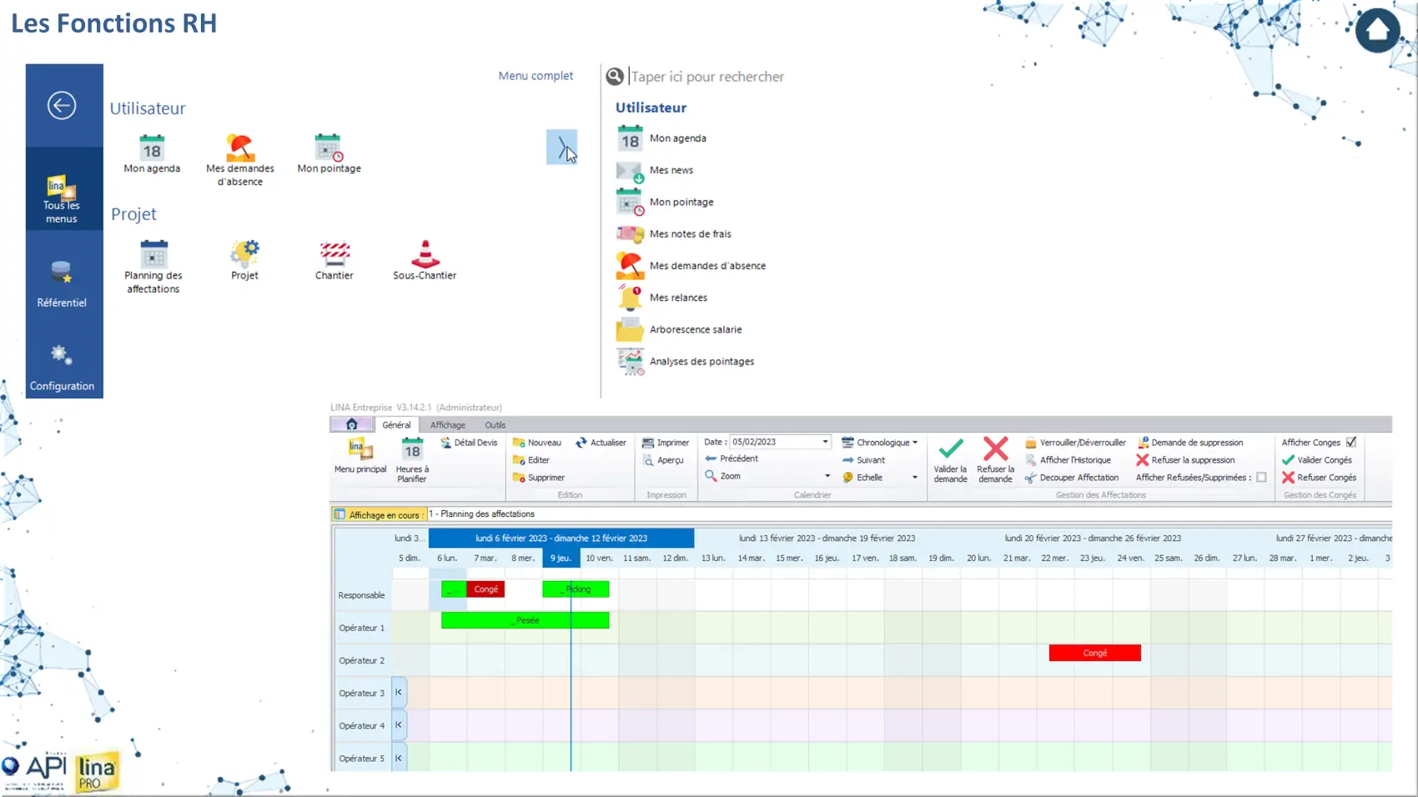Open Mes demandes d'absence umbrella icon
The height and width of the screenshot is (797, 1418).
(x=240, y=149)
